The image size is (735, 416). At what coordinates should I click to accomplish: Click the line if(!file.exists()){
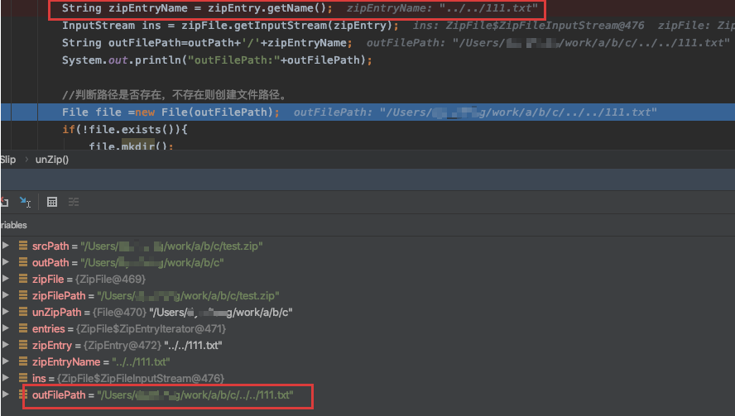coord(125,129)
